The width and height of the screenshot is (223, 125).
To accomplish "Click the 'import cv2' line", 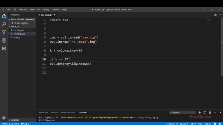I will click(59, 20).
